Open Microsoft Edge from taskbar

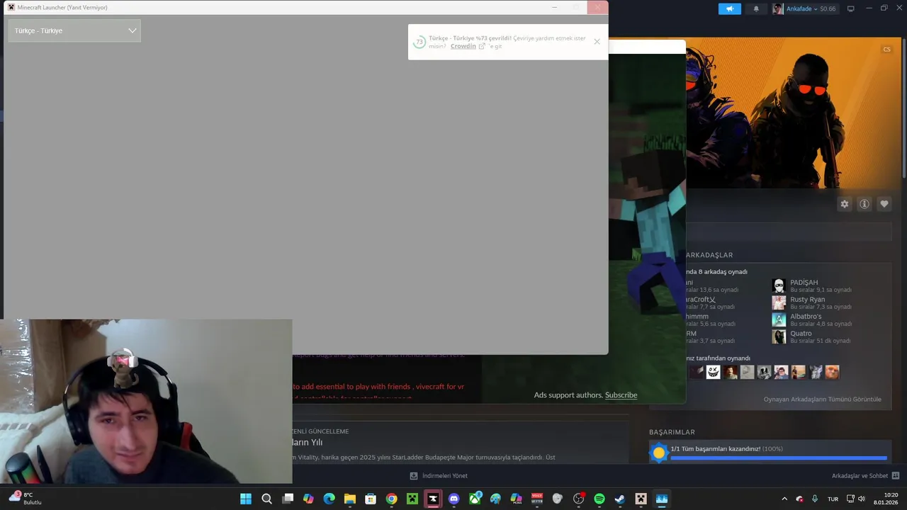point(329,499)
